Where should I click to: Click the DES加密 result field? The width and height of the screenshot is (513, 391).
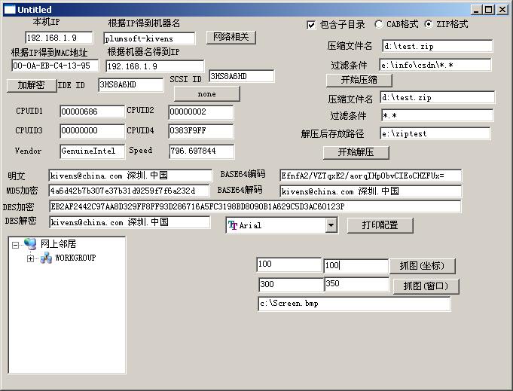click(255, 206)
